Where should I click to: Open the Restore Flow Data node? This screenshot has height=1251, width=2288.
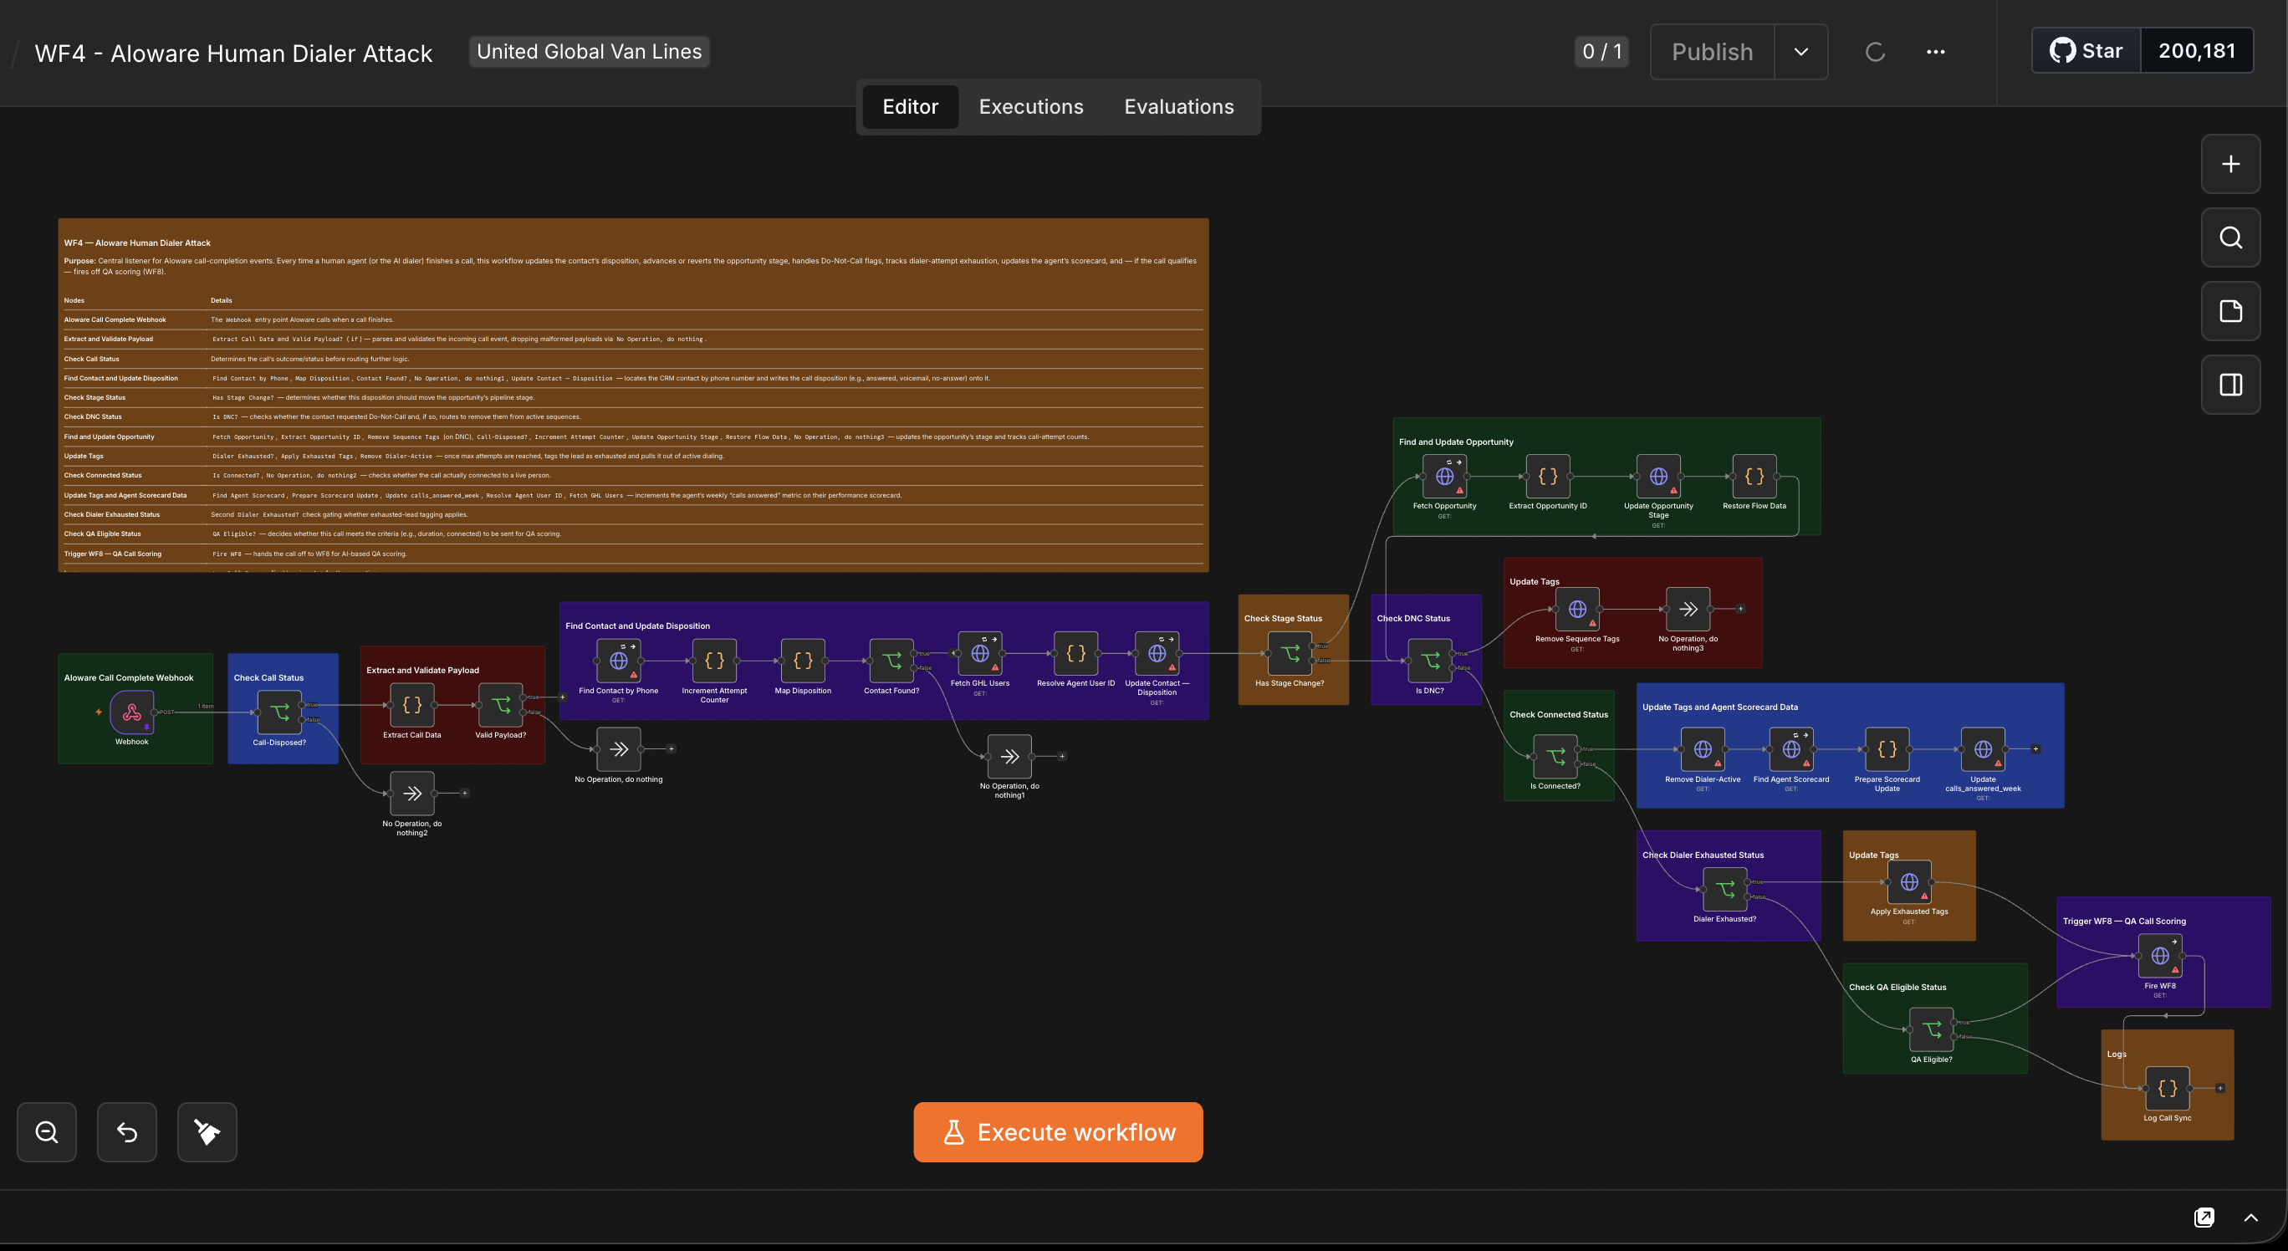(1754, 477)
